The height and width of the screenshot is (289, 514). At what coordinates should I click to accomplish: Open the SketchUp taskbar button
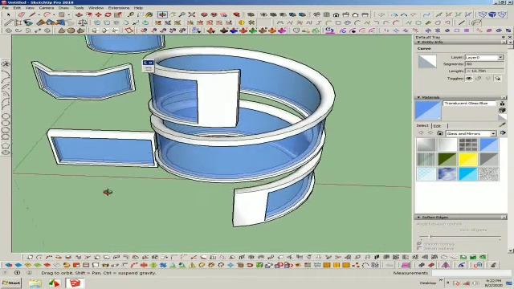click(x=75, y=283)
